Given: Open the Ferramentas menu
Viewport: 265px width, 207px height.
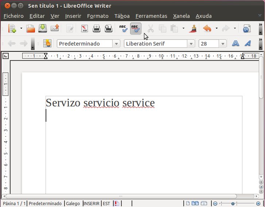Looking at the screenshot, I should pyautogui.click(x=151, y=16).
